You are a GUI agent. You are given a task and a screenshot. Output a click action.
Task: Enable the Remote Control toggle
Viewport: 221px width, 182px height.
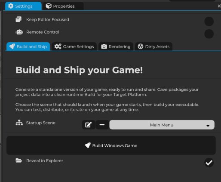tap(209, 34)
